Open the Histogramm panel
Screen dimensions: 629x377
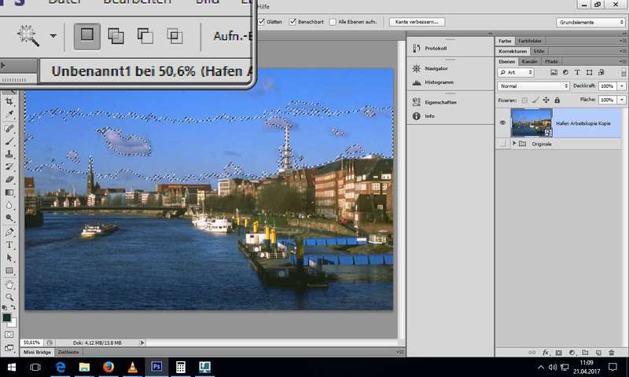pos(439,82)
